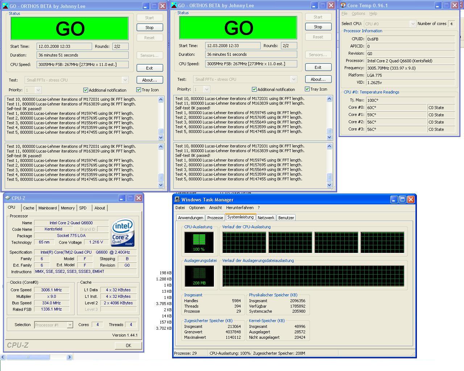This screenshot has height=371, width=464.
Task: Close the right ORTHOS window
Action: [331, 5]
